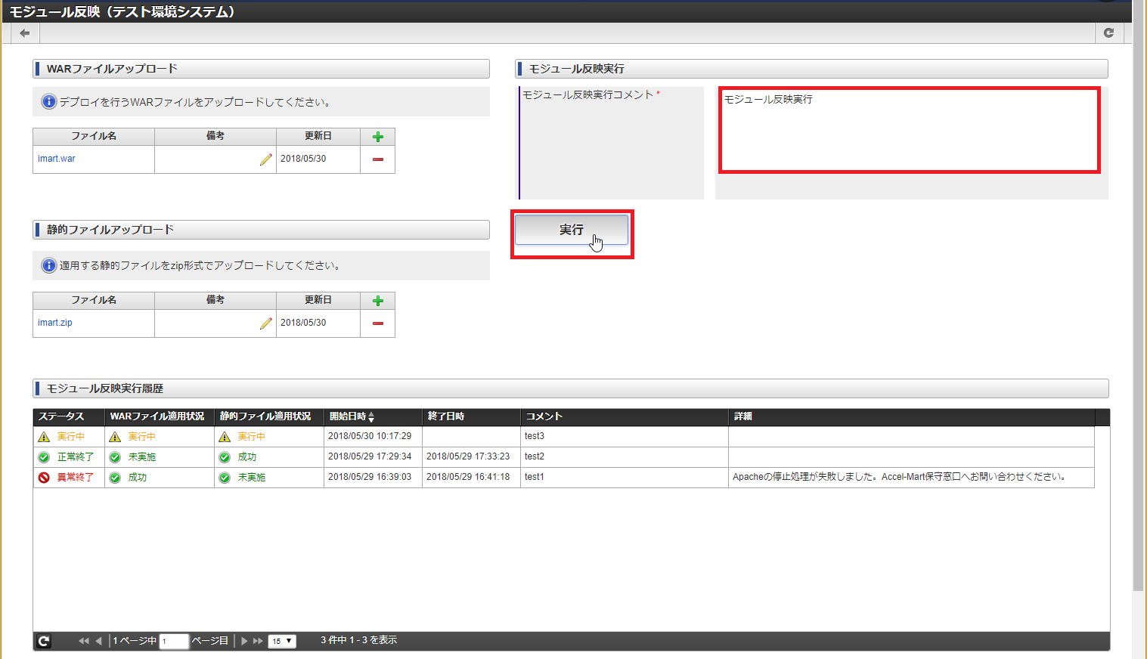Go to first page of history

[83, 641]
